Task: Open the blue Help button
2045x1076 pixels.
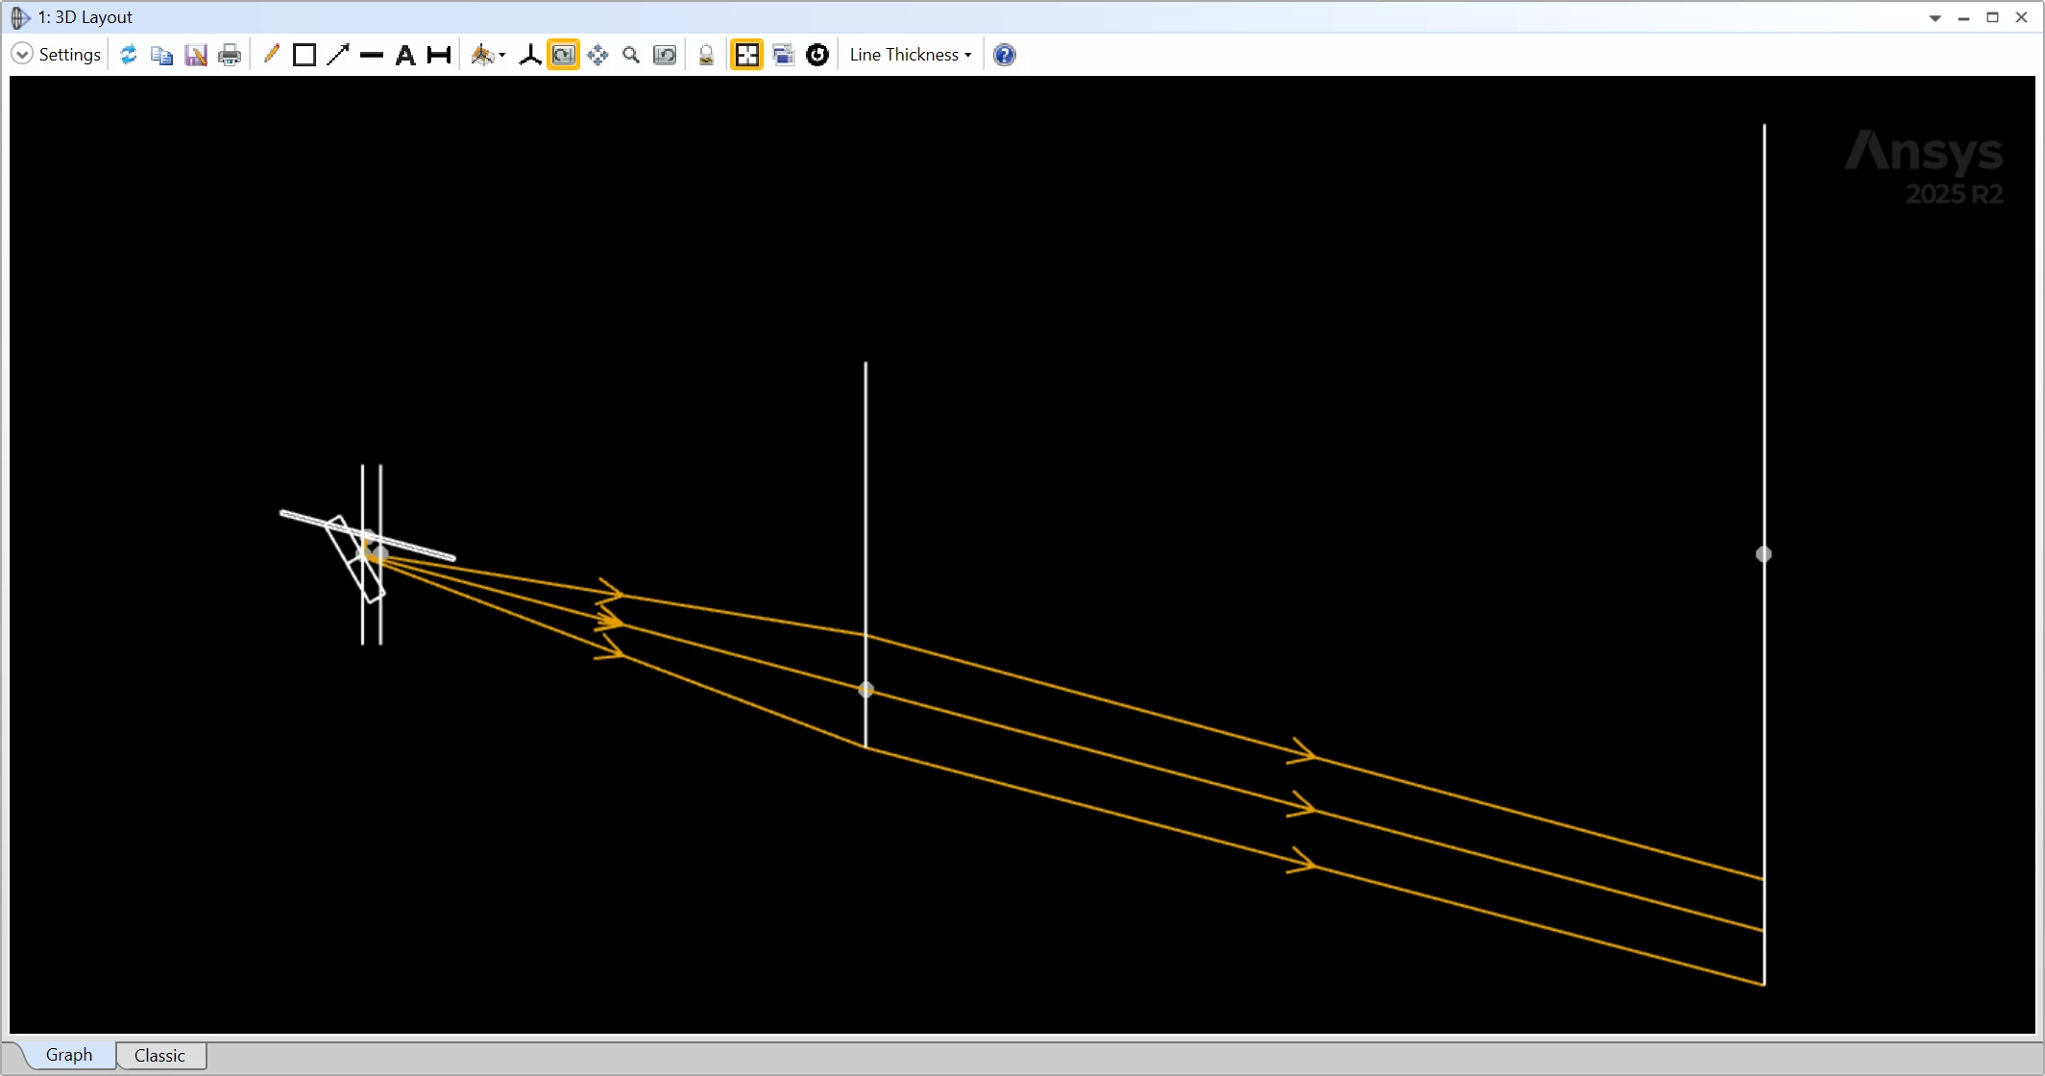Action: (x=1004, y=55)
